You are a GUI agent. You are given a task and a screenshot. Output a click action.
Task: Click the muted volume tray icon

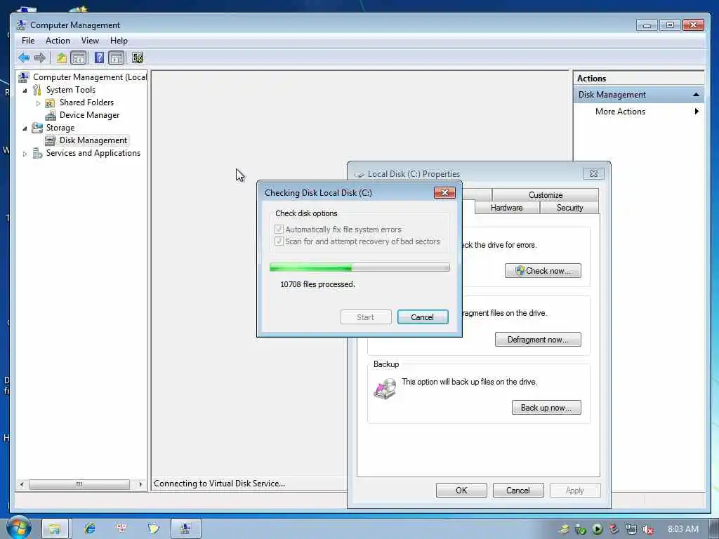tap(647, 529)
